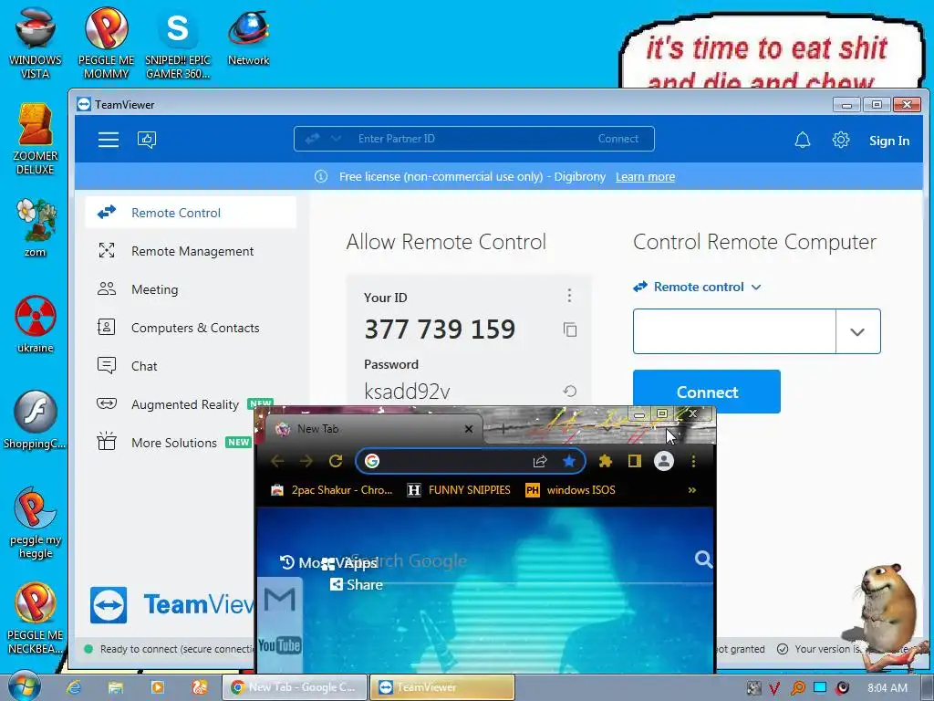Bookmark the page with the star icon
Screen dimensions: 934x701
pos(569,461)
